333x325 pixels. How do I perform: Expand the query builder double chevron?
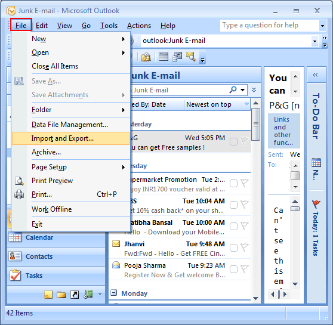coord(254,90)
